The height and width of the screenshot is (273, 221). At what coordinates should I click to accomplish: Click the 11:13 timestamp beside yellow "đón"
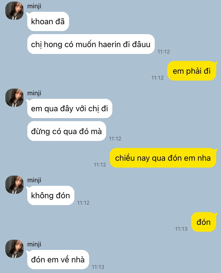click(181, 229)
